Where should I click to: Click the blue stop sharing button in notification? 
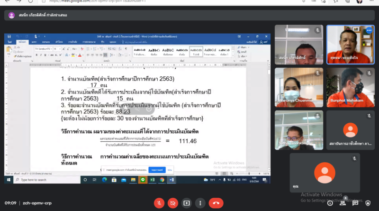(x=155, y=170)
